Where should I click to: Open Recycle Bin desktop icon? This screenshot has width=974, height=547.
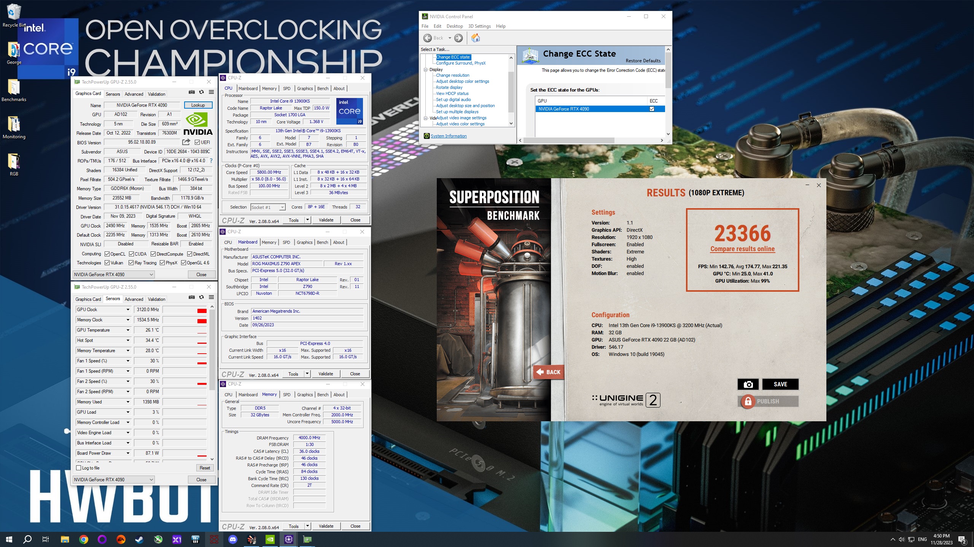(14, 16)
